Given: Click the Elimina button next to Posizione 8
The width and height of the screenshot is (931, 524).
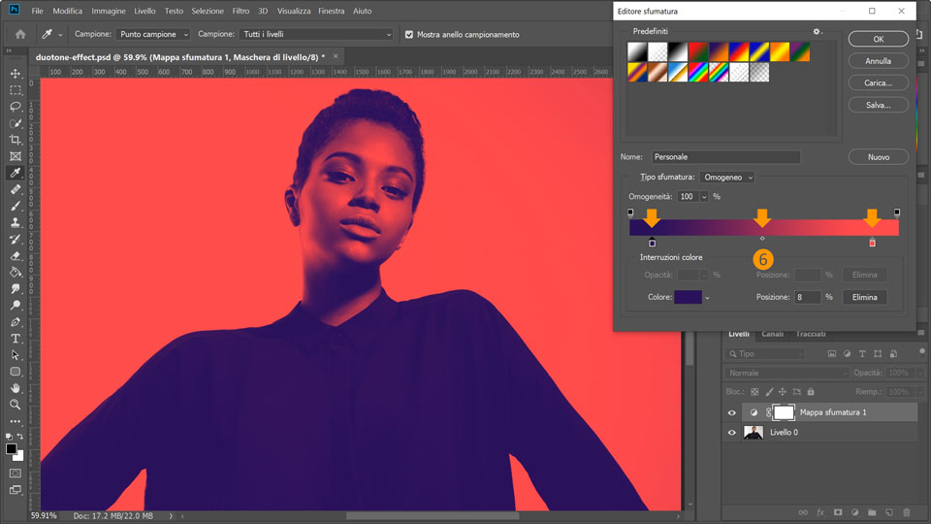Looking at the screenshot, I should [864, 297].
